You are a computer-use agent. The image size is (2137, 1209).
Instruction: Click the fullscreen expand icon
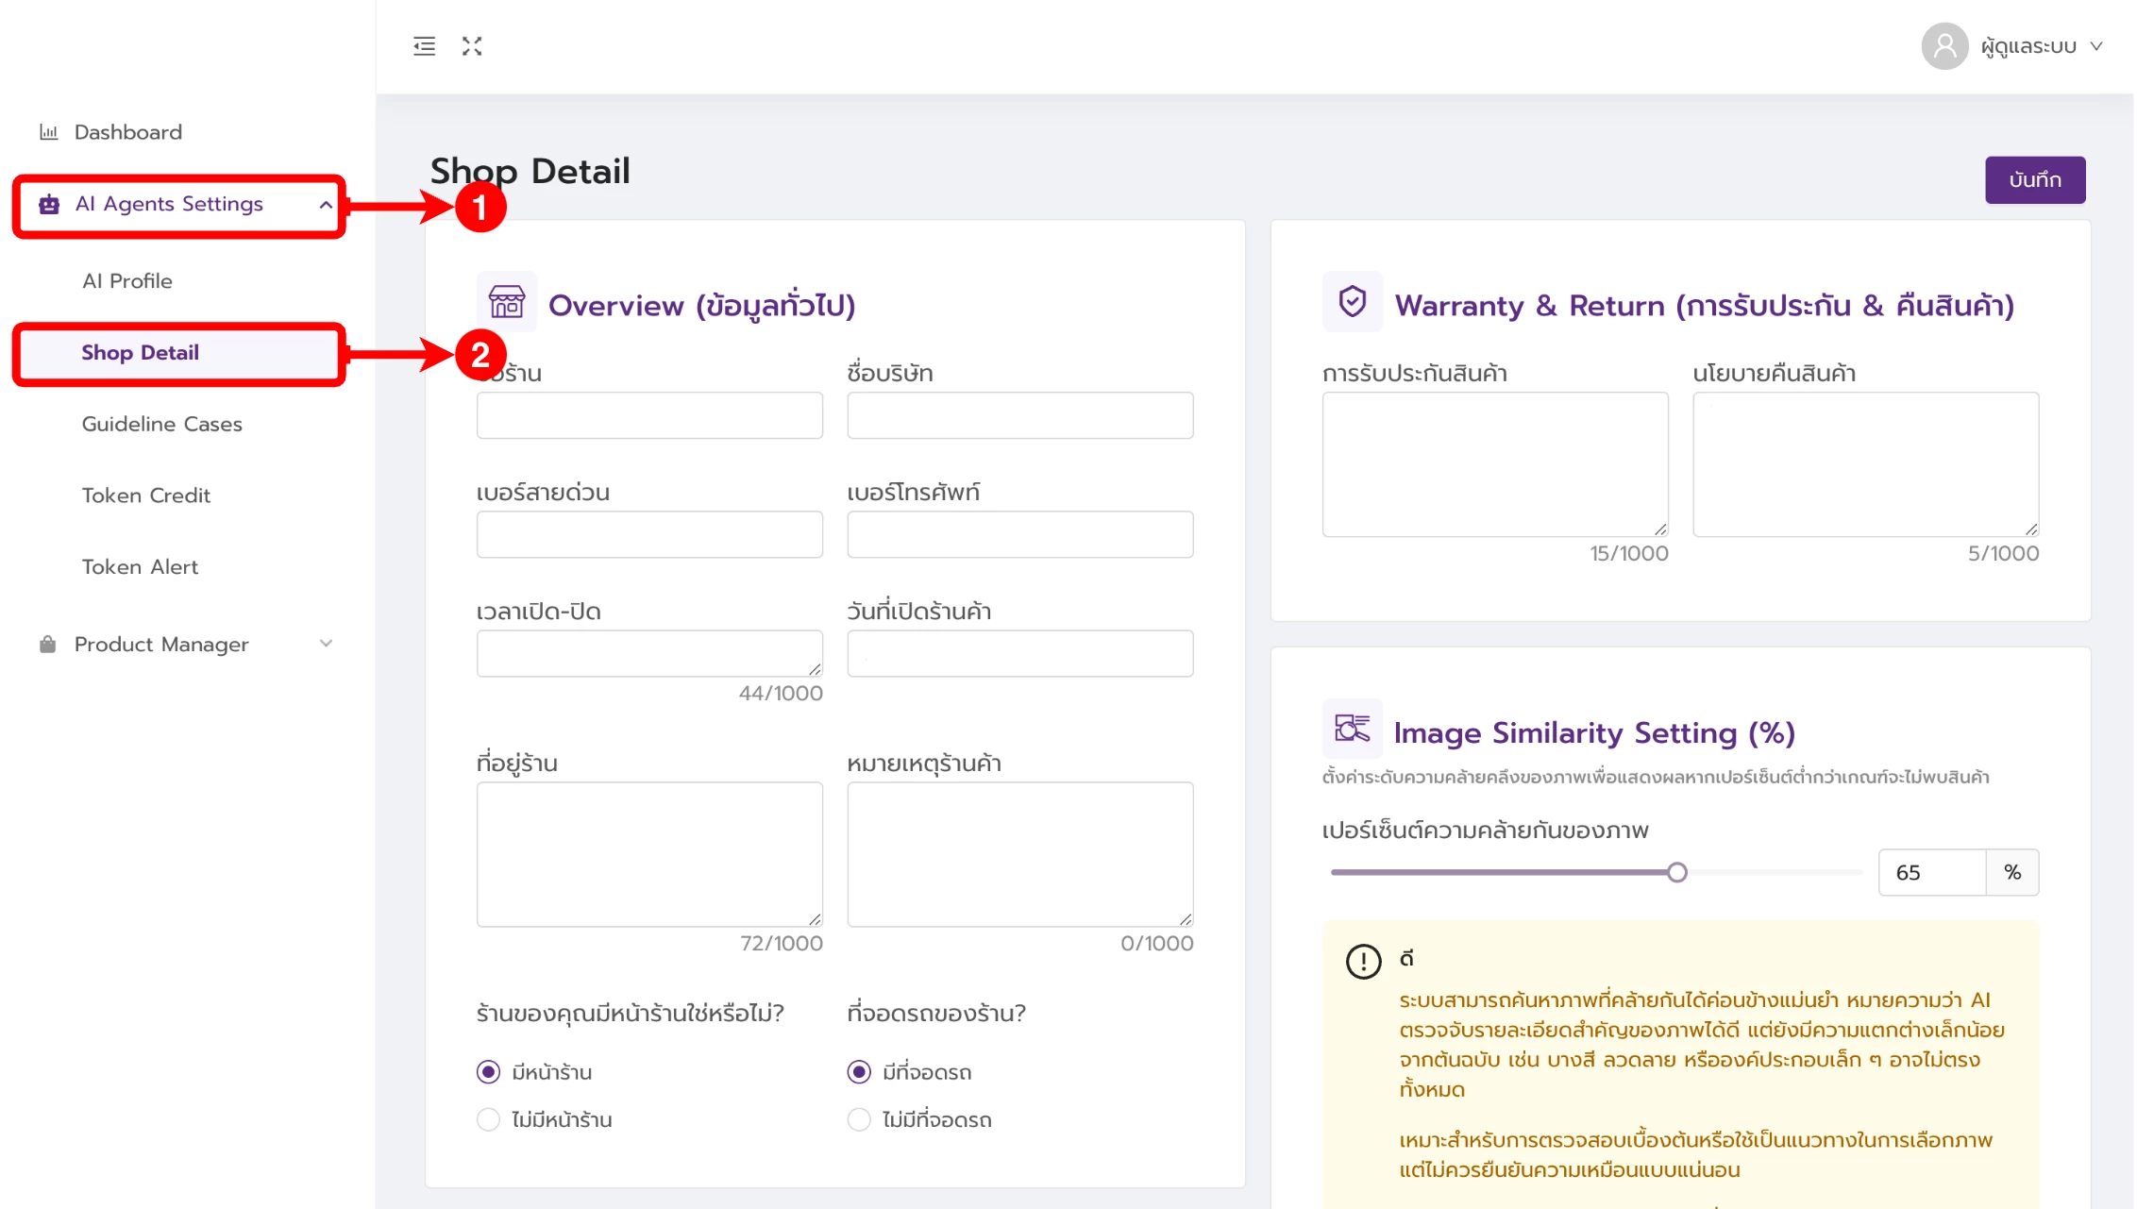[472, 46]
